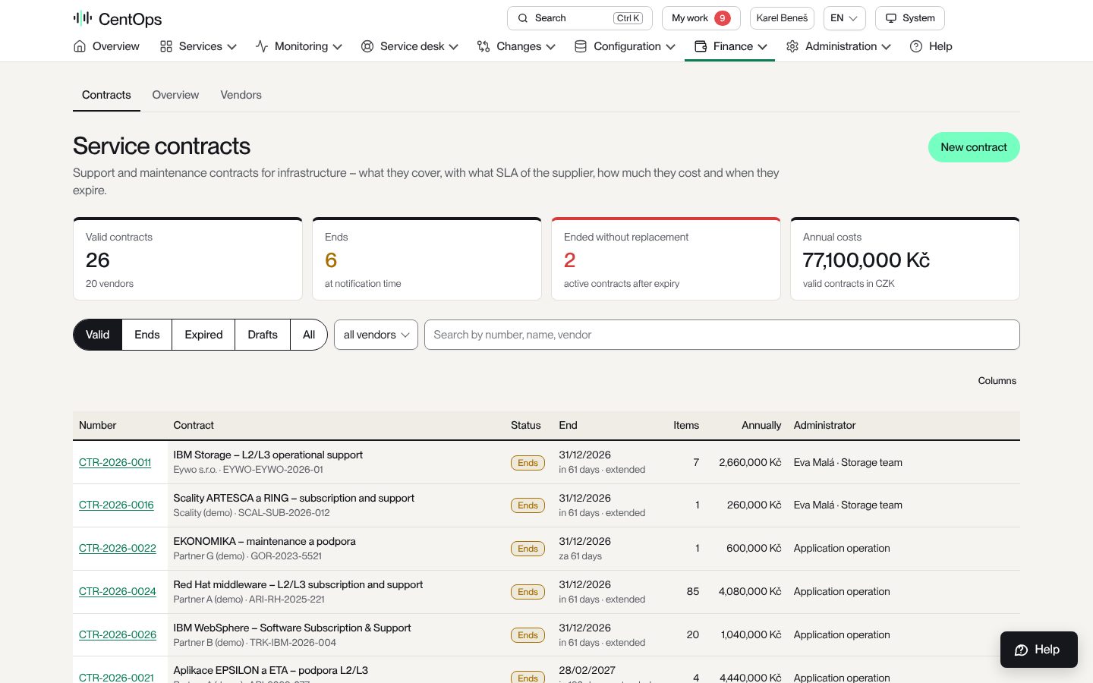Expand the Administration menu chevron
This screenshot has width=1093, height=683.
(x=886, y=47)
